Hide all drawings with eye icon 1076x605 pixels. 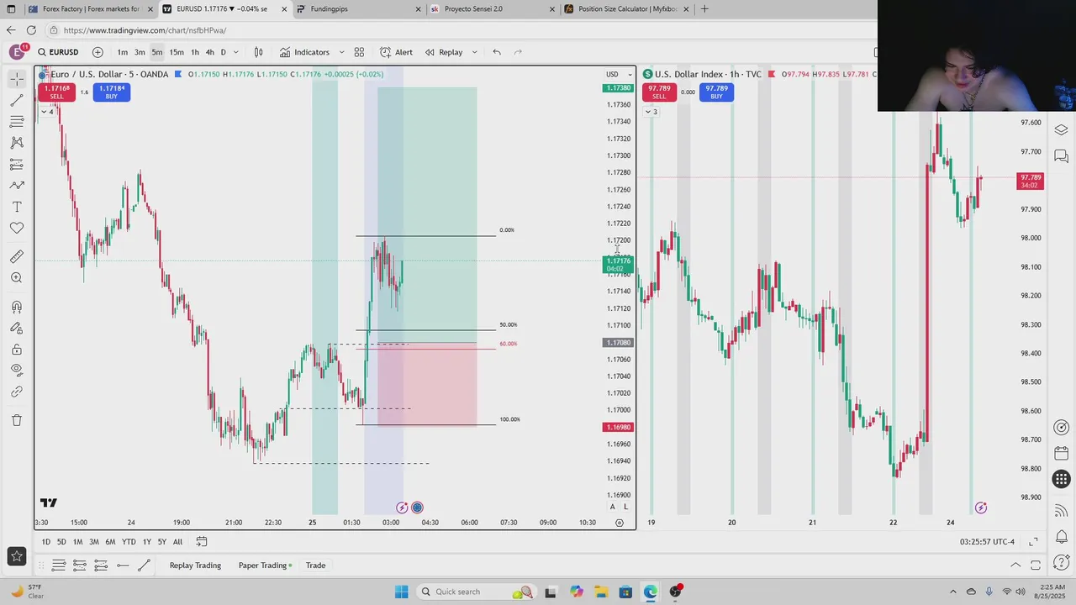pyautogui.click(x=17, y=371)
